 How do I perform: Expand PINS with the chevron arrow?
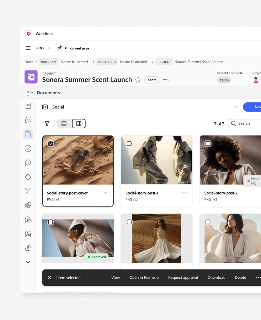[49, 48]
